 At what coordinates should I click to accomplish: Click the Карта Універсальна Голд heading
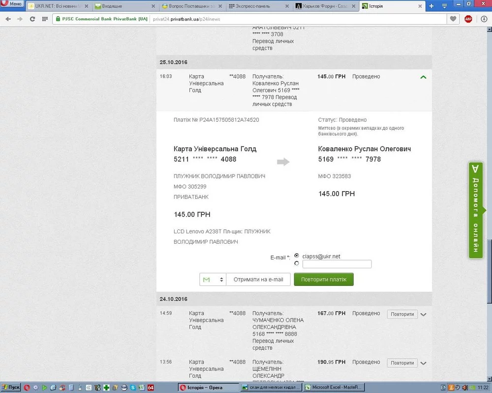coord(215,149)
